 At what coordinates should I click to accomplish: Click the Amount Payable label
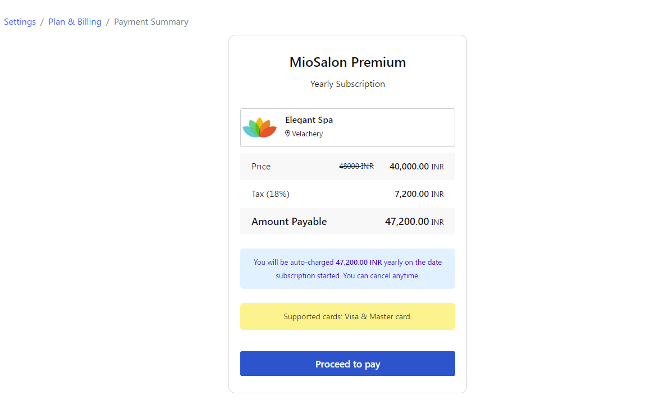pos(289,222)
